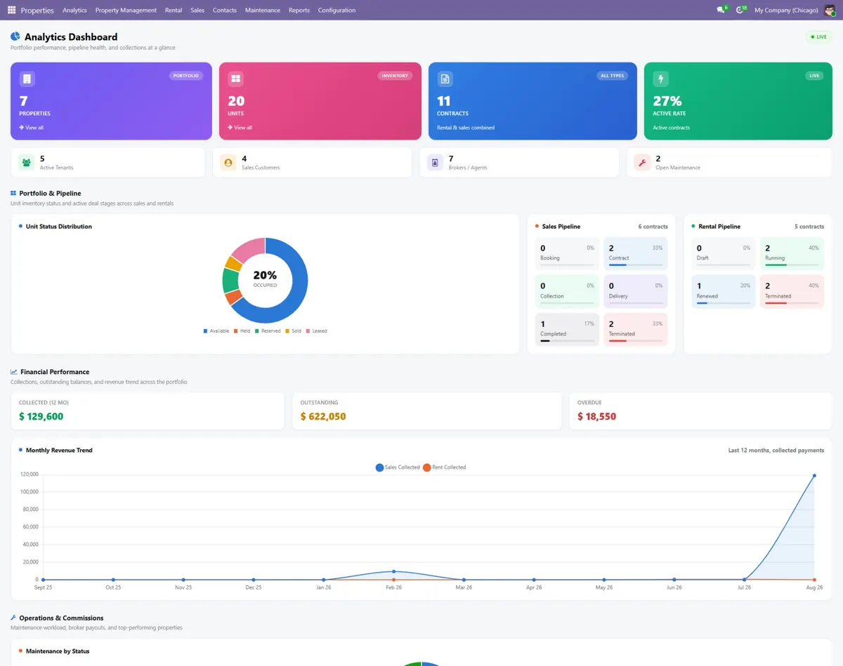843x666 pixels.
Task: Open the Configuration menu
Action: 336,10
